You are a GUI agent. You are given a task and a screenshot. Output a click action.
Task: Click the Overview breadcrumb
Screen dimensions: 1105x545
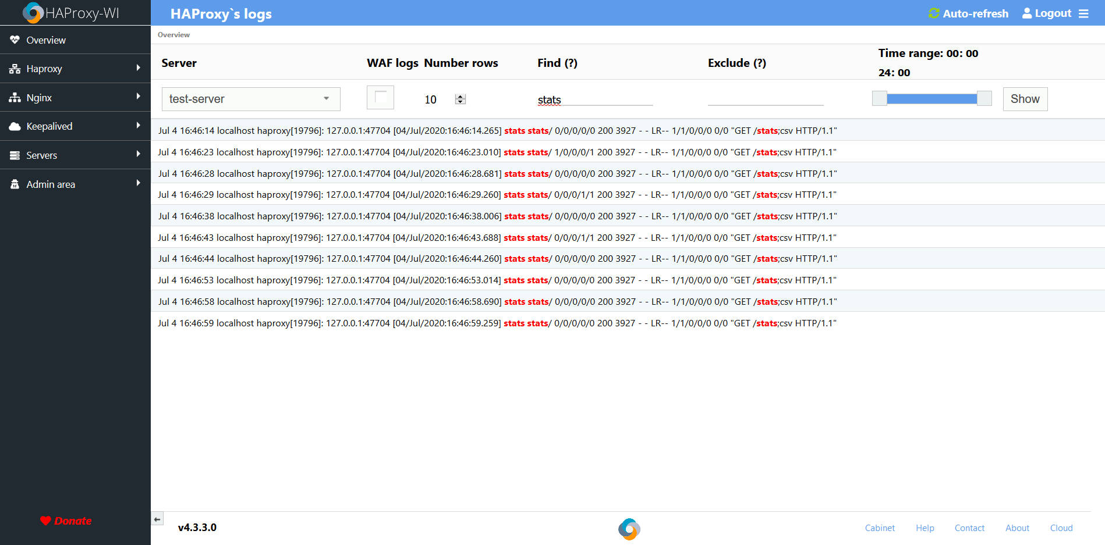click(x=173, y=35)
